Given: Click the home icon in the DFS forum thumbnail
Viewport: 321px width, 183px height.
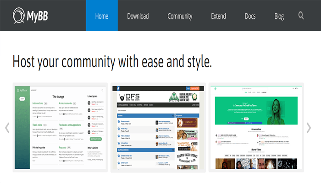Looking at the screenshot, I should point(118,87).
